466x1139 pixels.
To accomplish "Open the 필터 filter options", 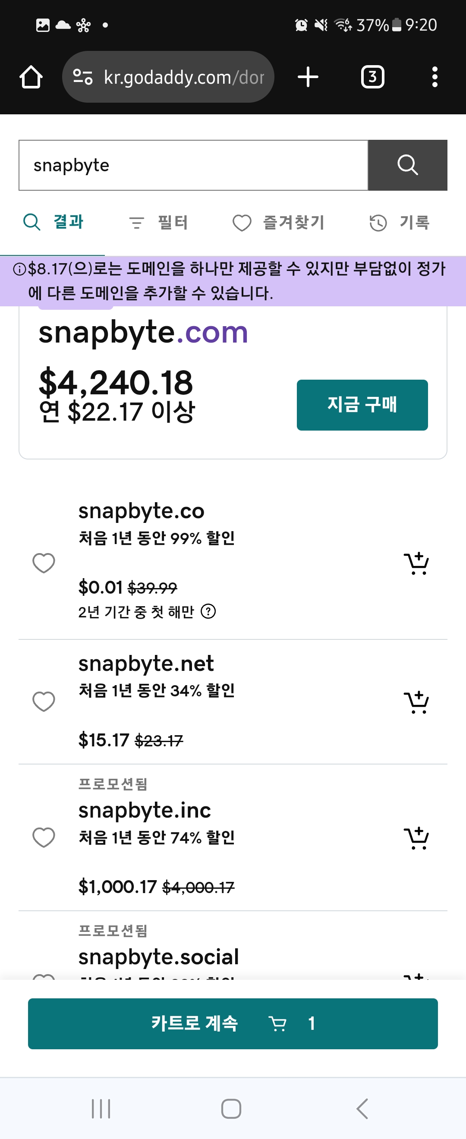I will pyautogui.click(x=159, y=222).
